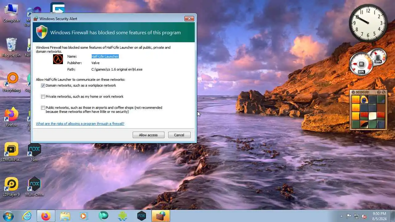Open the LDPlayer 9 desktop shortcut

[x=11, y=187]
